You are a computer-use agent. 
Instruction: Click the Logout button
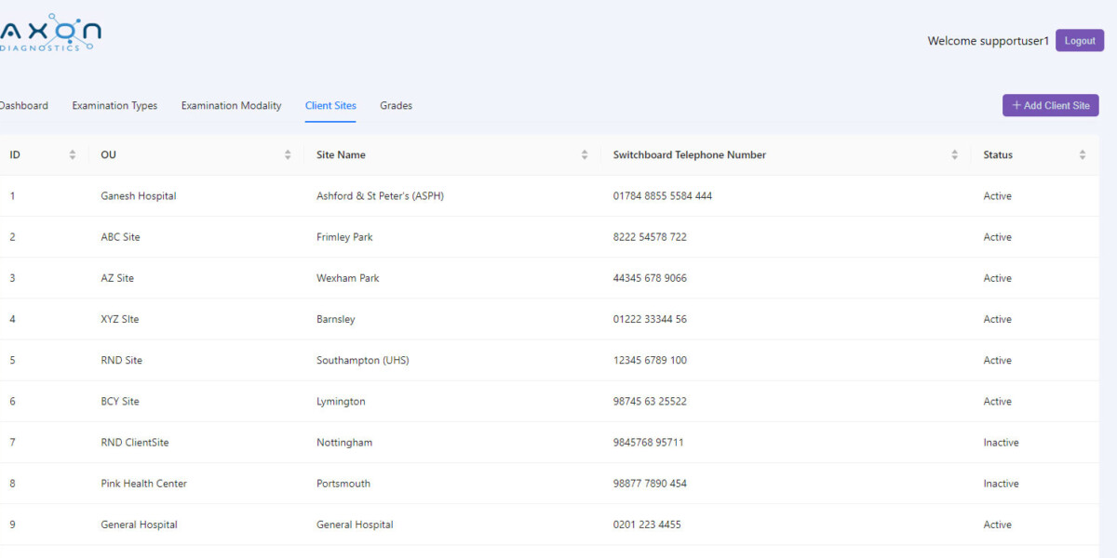click(x=1079, y=40)
